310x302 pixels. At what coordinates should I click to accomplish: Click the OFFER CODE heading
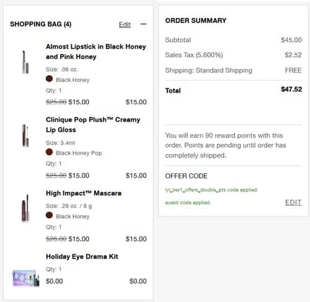(x=186, y=176)
